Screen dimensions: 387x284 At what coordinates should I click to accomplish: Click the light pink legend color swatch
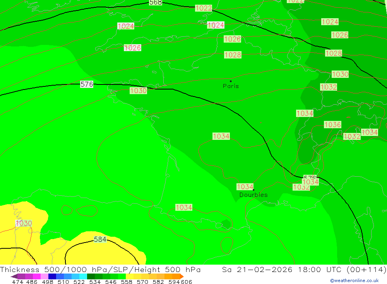pos(45,276)
